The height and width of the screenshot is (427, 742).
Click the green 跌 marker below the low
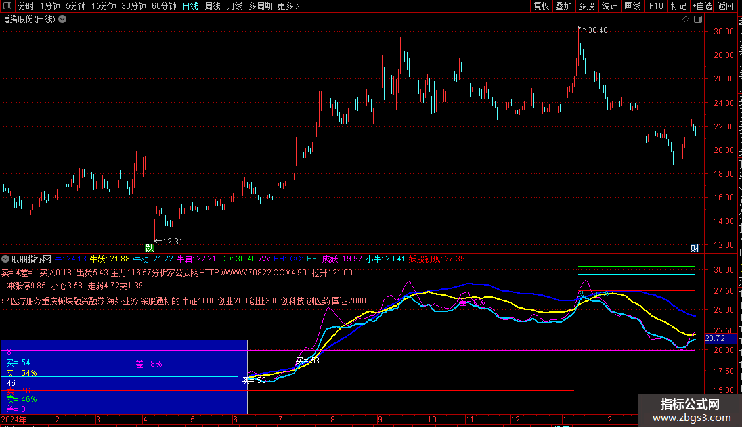click(x=150, y=248)
